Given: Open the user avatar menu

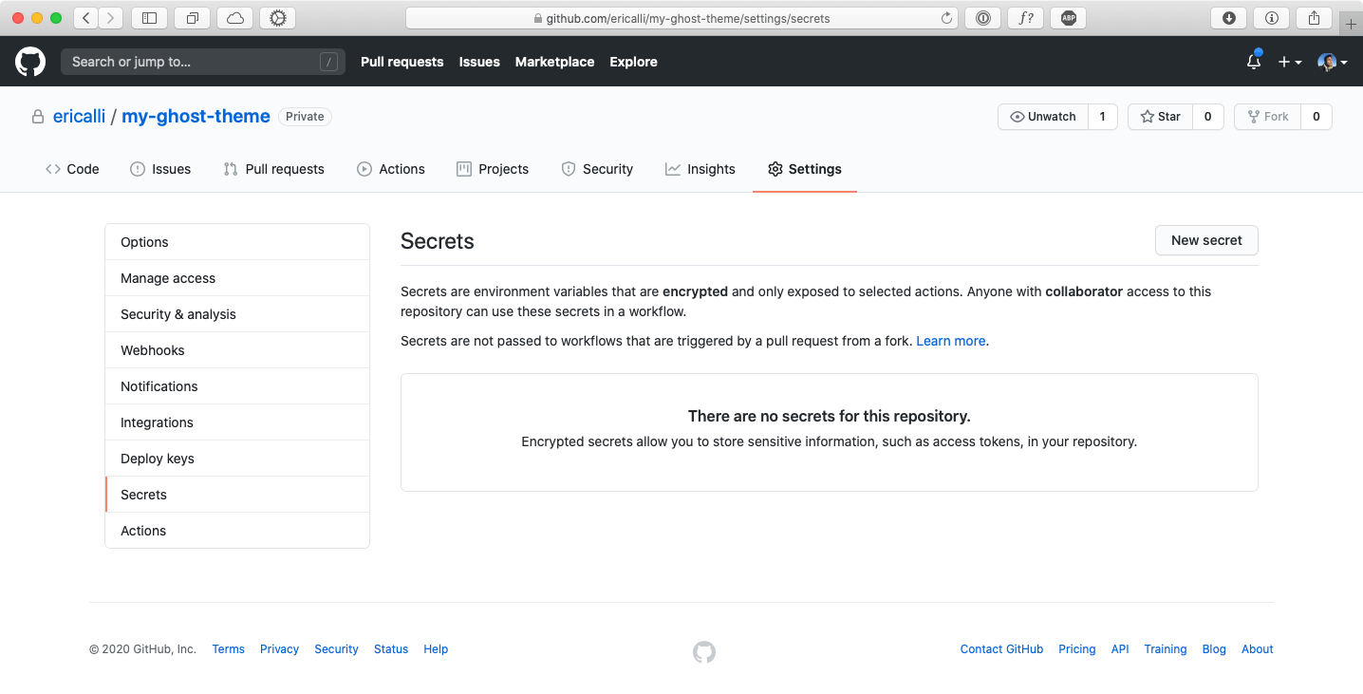Looking at the screenshot, I should [x=1332, y=62].
